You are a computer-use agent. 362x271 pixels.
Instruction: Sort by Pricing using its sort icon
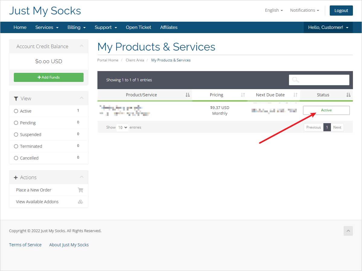[x=243, y=95]
